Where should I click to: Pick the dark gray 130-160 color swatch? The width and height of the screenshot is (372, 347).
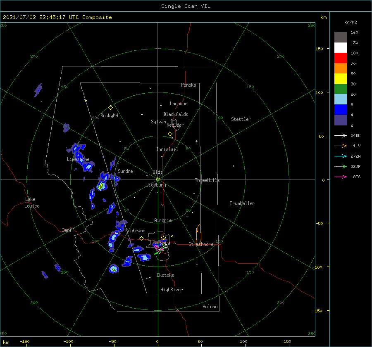click(x=341, y=38)
